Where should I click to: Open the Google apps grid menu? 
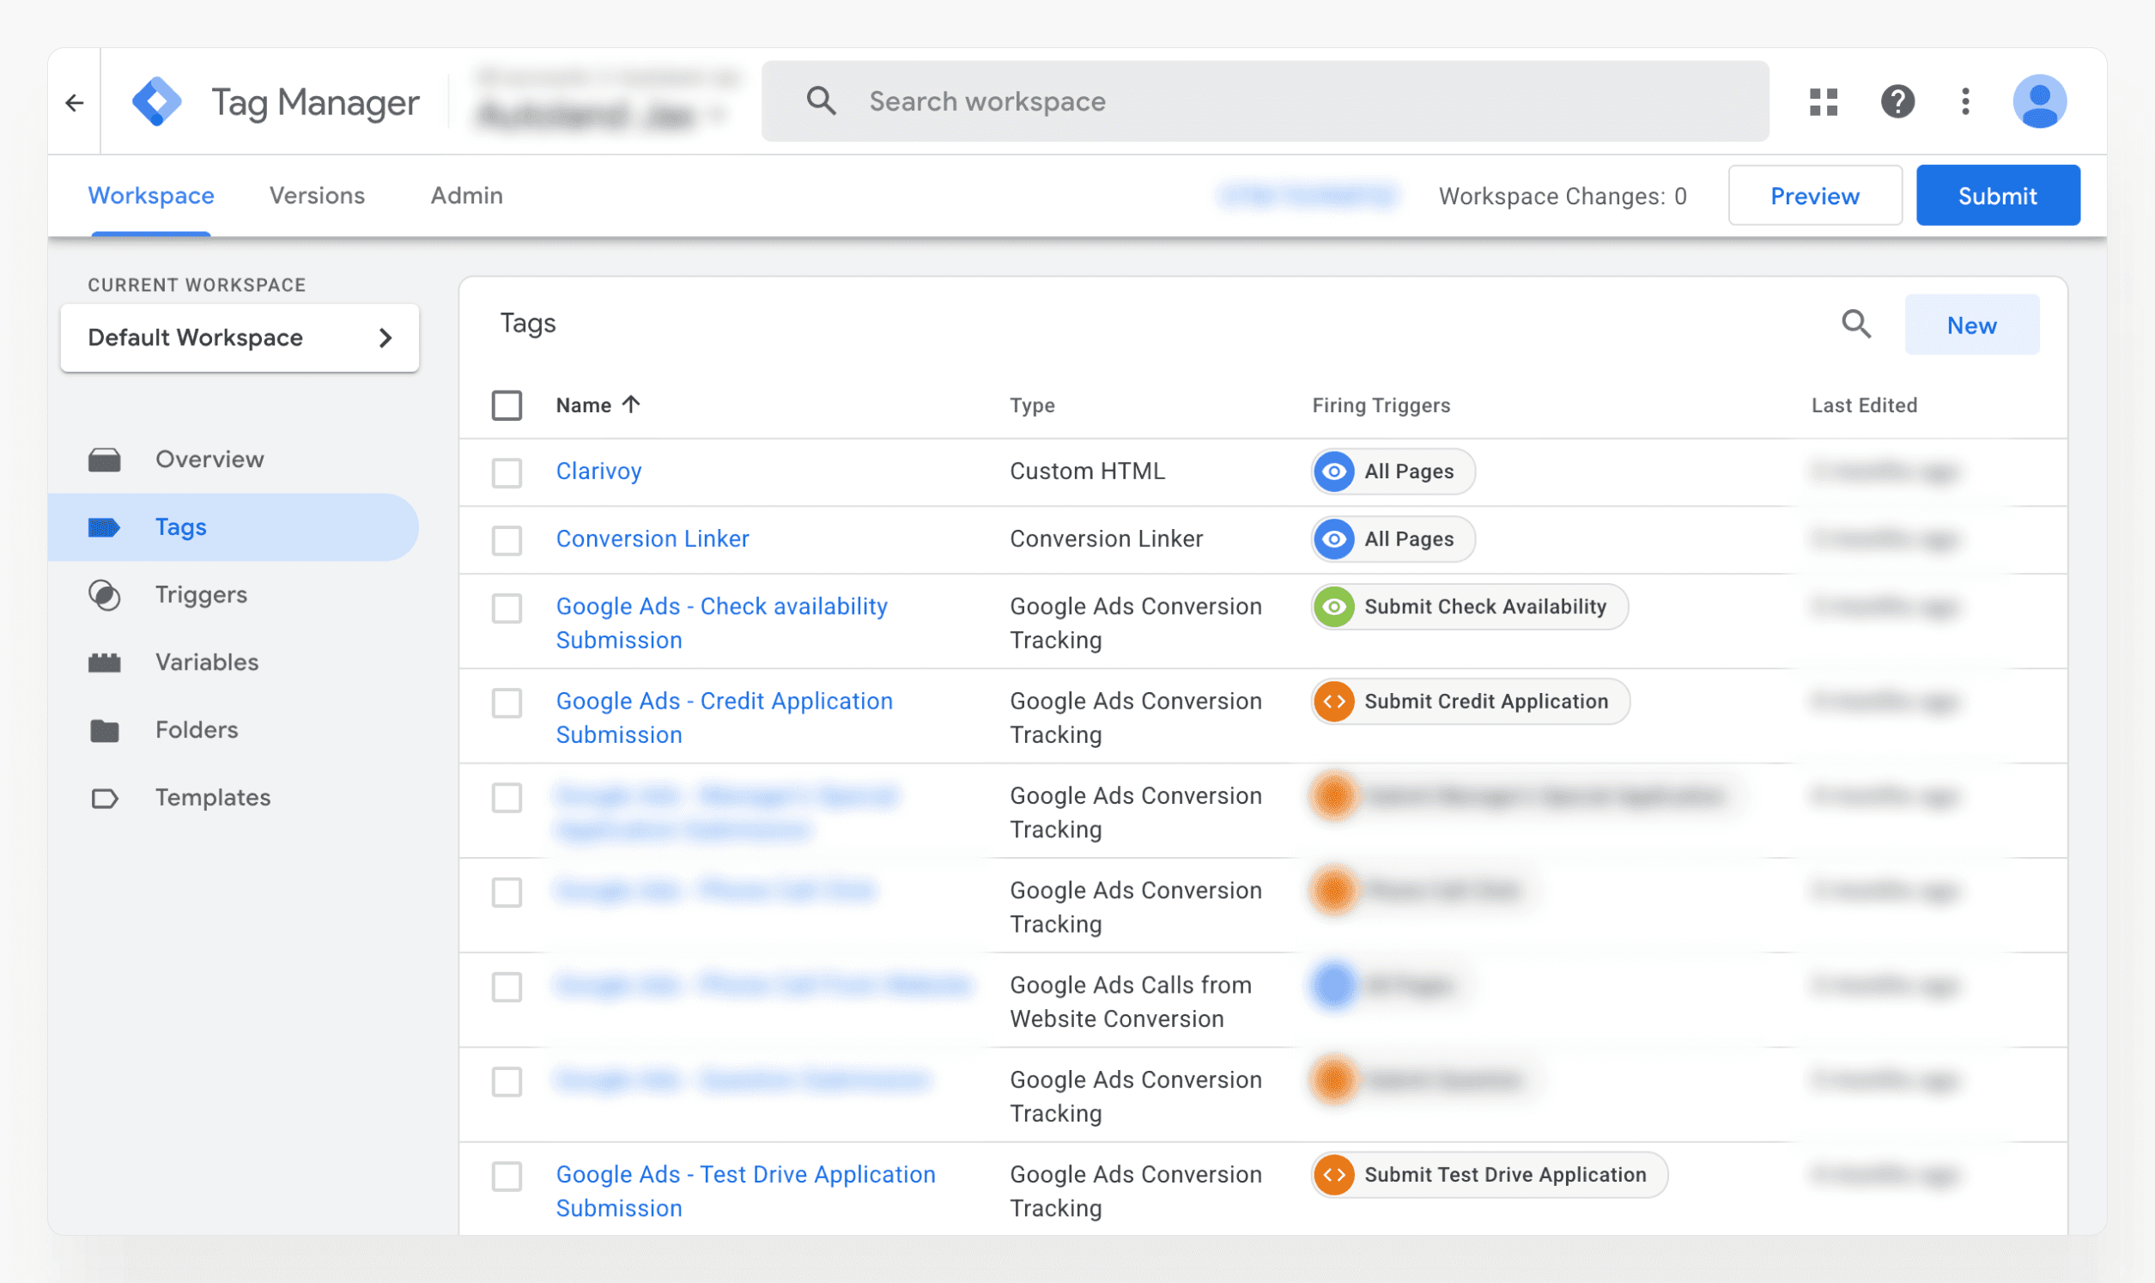pos(1824,101)
